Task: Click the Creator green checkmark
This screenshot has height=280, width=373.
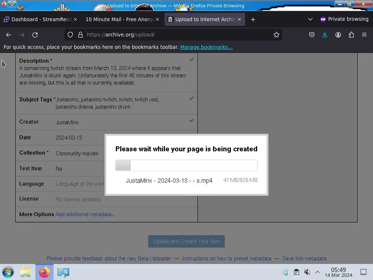Action: (x=192, y=120)
